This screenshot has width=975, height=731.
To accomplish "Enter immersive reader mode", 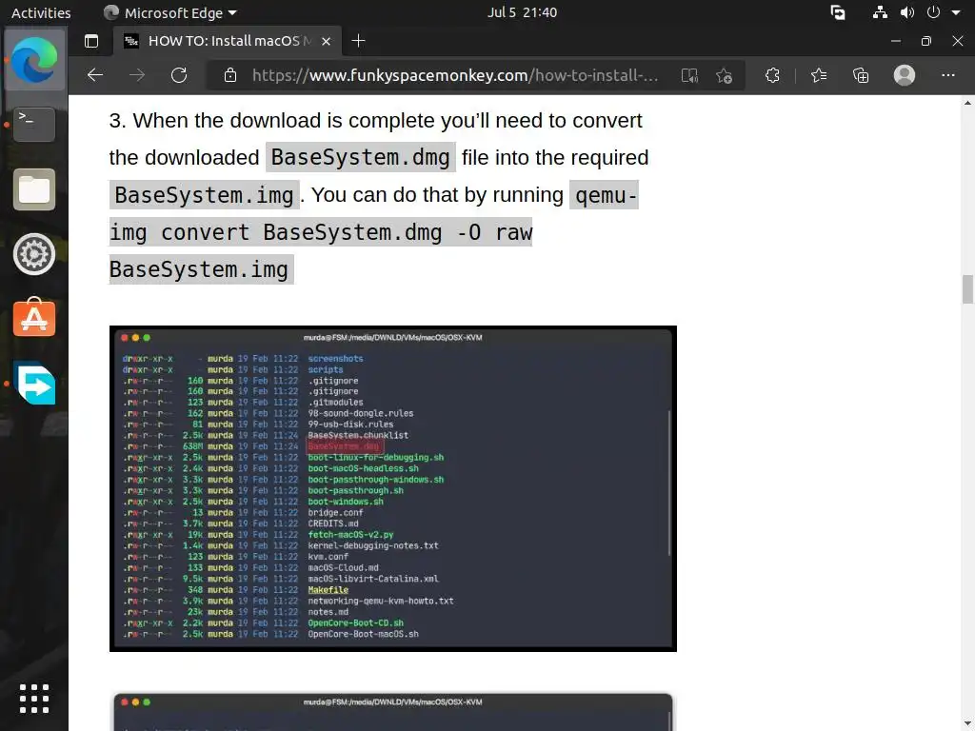I will [689, 76].
